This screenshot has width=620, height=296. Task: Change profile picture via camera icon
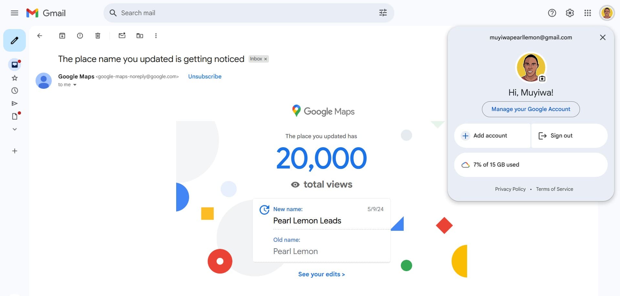(542, 78)
